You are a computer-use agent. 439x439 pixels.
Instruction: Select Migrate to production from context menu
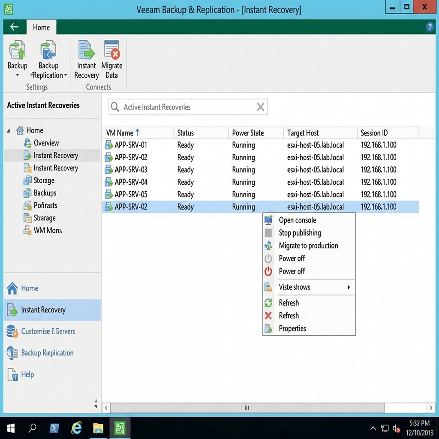308,246
